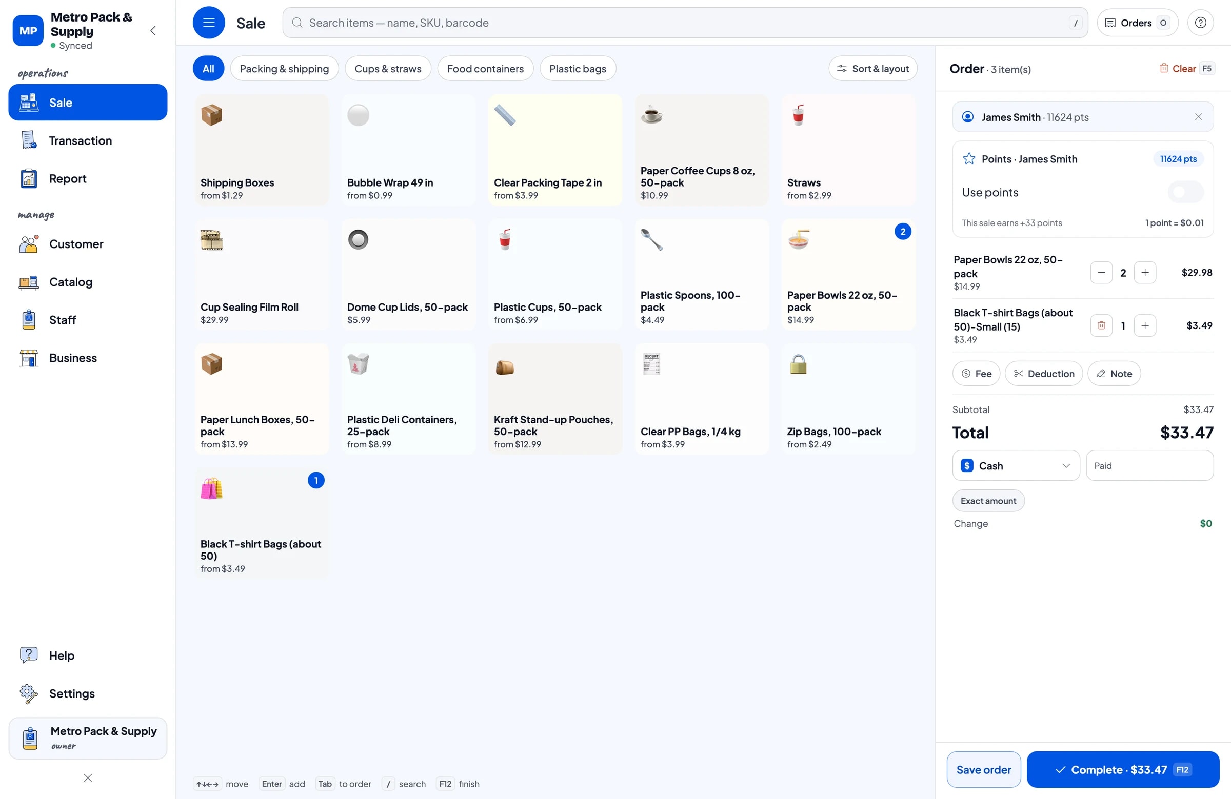This screenshot has height=799, width=1231.
Task: Focus the item search field
Action: pyautogui.click(x=685, y=23)
